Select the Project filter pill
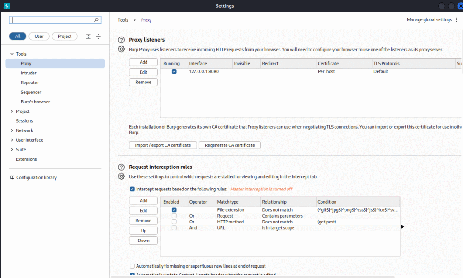Image resolution: width=463 pixels, height=278 pixels. (65, 36)
